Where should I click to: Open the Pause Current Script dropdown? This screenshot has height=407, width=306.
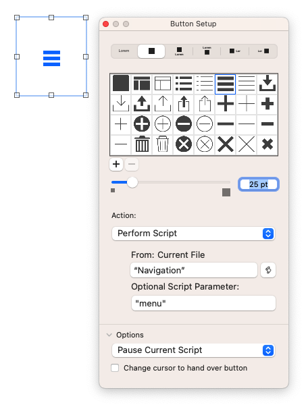pyautogui.click(x=193, y=350)
